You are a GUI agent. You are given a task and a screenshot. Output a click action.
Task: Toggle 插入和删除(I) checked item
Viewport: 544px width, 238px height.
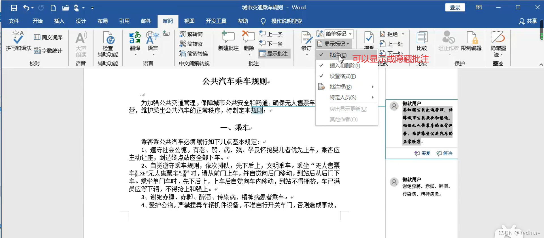click(x=347, y=66)
